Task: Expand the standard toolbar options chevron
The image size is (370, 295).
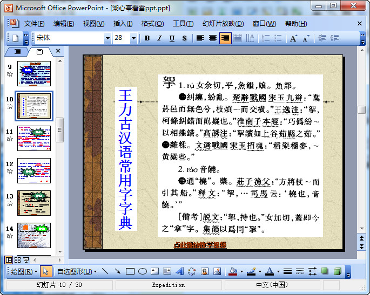Action: [x=26, y=38]
